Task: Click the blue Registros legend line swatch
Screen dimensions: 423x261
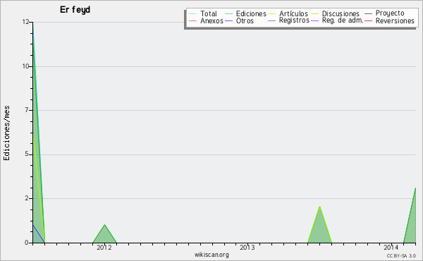Action: point(271,20)
